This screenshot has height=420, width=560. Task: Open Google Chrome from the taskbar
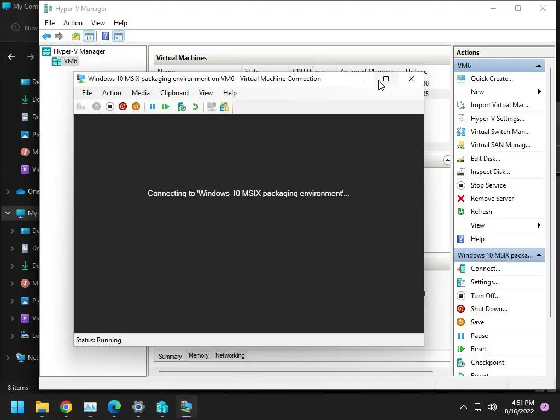pyautogui.click(x=66, y=407)
